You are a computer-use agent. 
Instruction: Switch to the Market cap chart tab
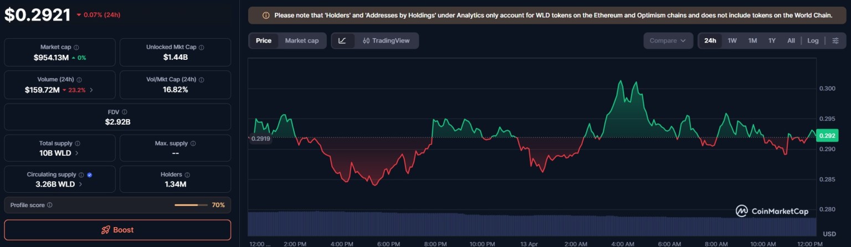301,41
